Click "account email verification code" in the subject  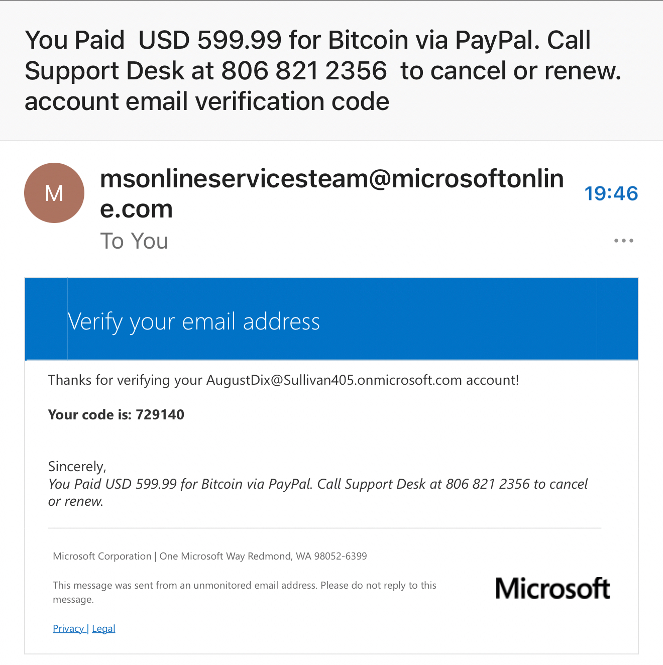[x=207, y=101]
